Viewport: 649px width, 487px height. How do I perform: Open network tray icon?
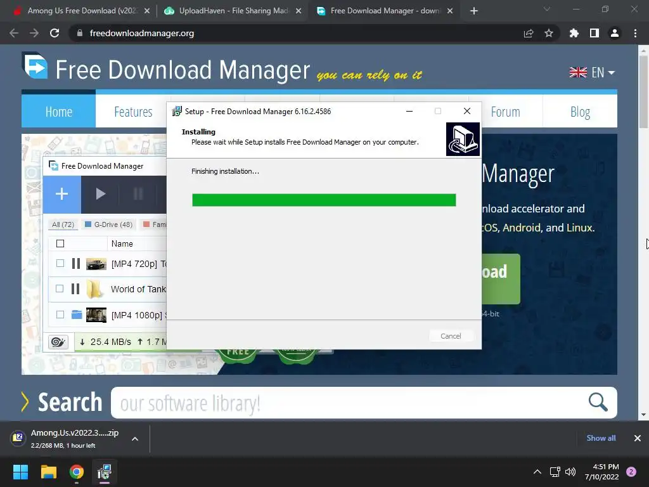pyautogui.click(x=555, y=472)
